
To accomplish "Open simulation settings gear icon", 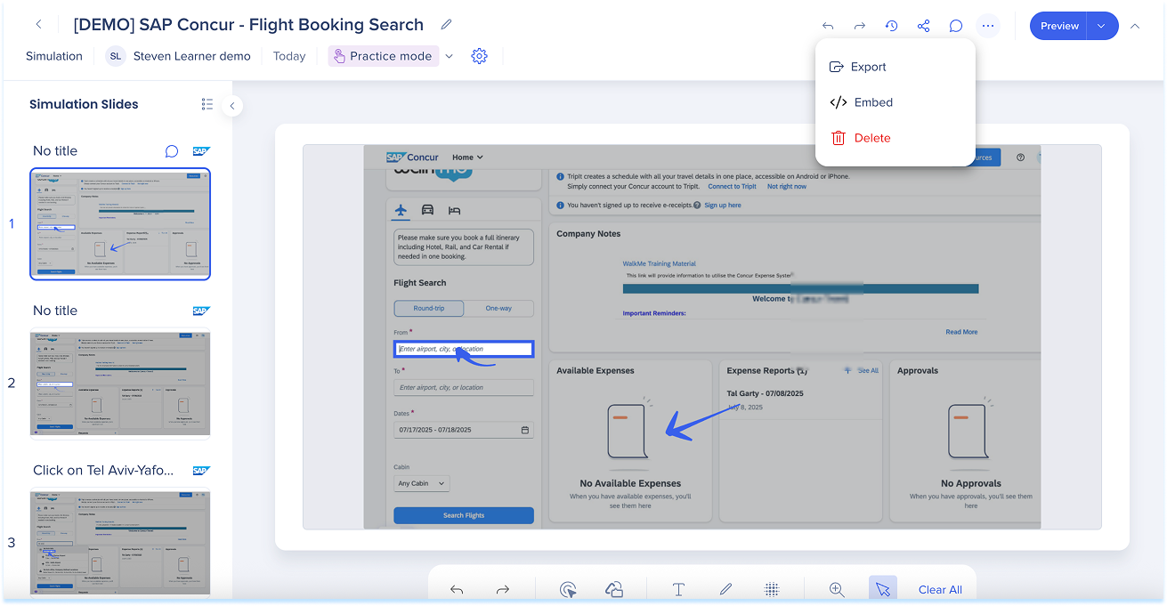I will pos(479,56).
